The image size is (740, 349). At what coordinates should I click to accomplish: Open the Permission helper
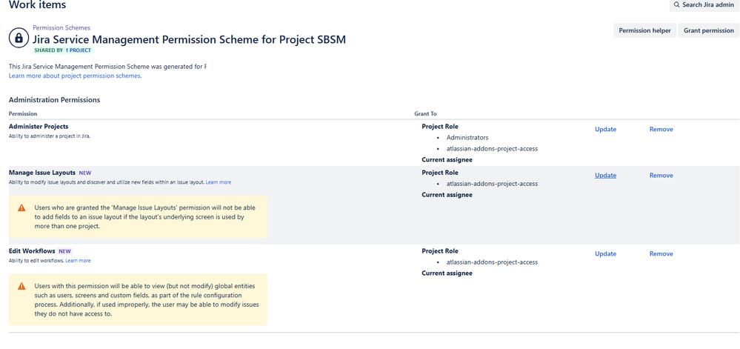point(644,31)
